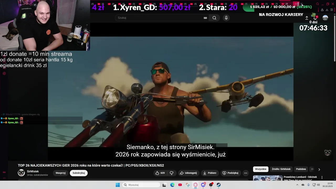Open the Prawdziwy Lombard video thumbnail
This screenshot has height=189, width=336.
pyautogui.click(x=267, y=178)
